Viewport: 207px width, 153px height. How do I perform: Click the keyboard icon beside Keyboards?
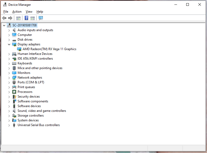click(14, 63)
